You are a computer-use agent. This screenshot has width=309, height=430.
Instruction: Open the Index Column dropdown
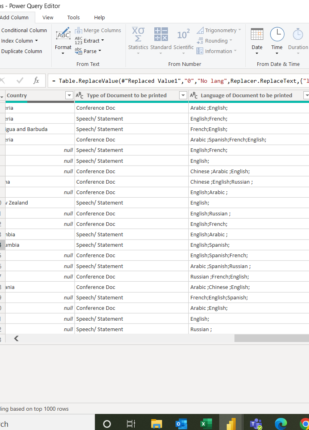pyautogui.click(x=19, y=41)
